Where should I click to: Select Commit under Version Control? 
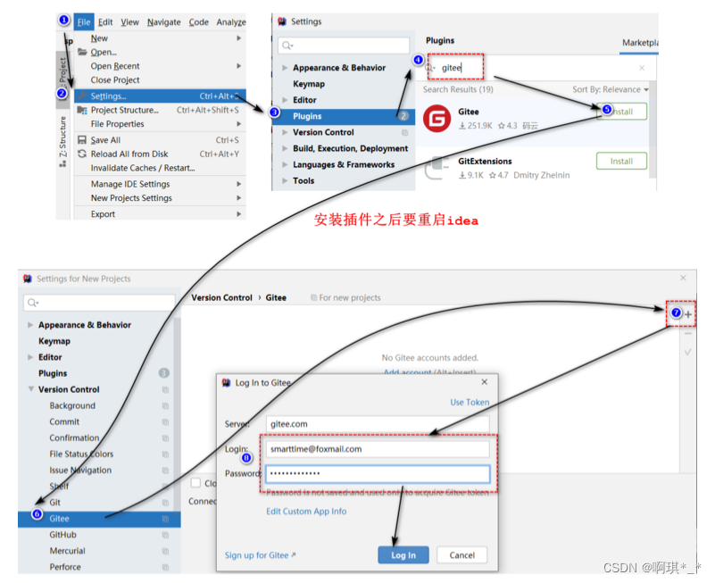pyautogui.click(x=64, y=422)
